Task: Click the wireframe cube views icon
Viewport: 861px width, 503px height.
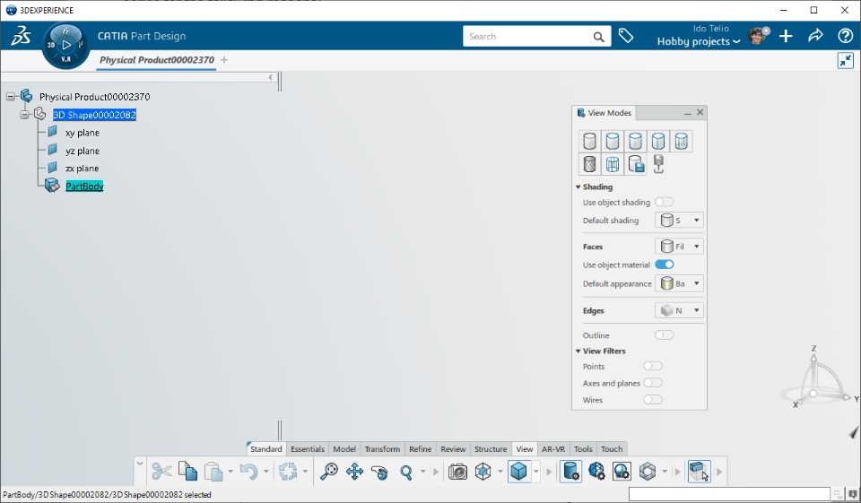Action: coord(483,471)
